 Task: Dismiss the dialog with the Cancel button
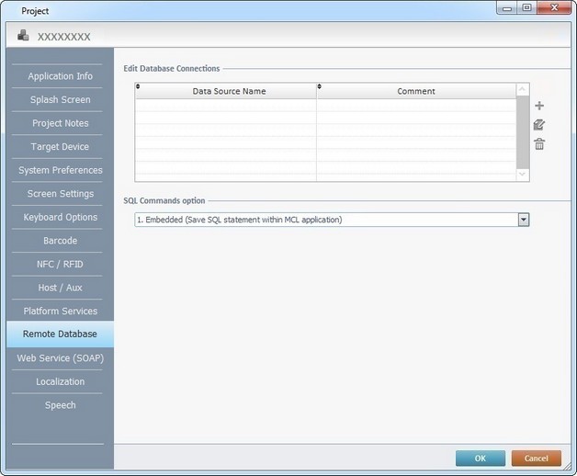coord(537,459)
